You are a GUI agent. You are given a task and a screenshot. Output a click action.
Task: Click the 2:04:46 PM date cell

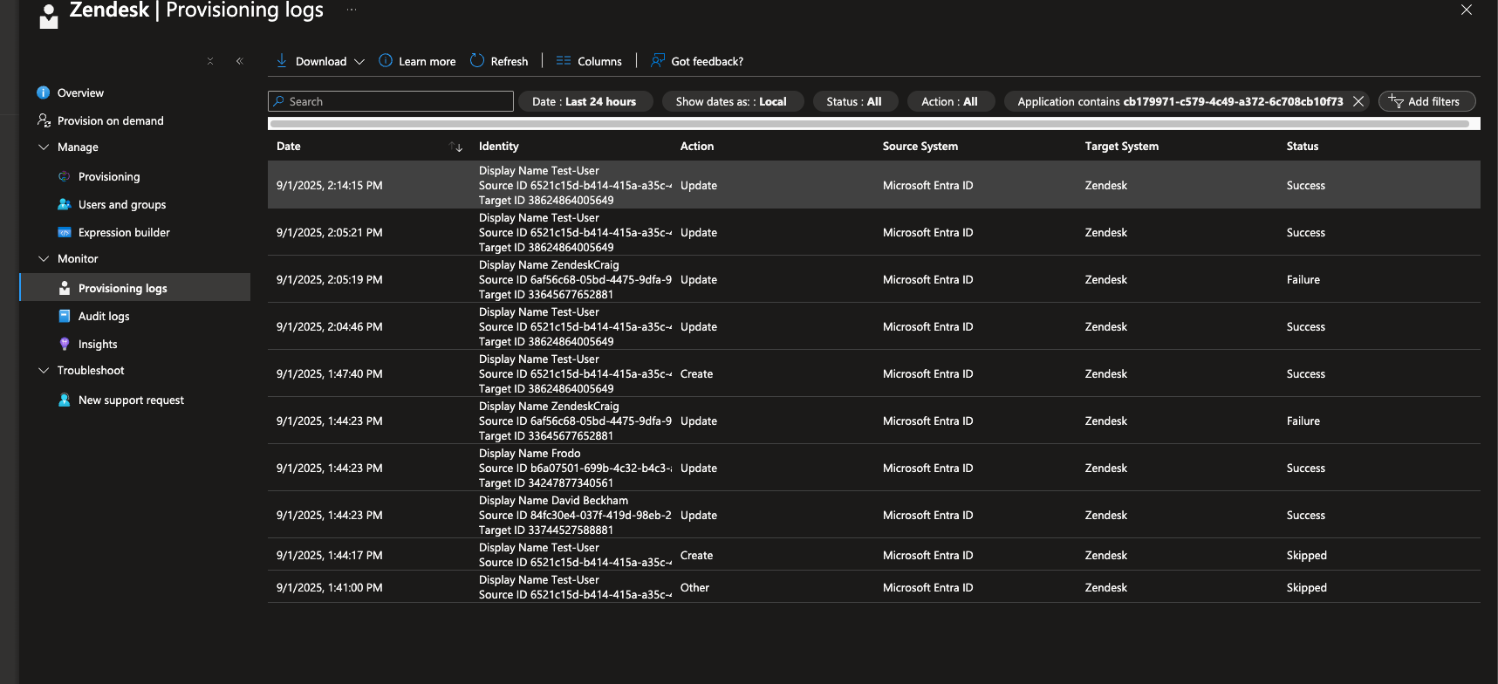pos(330,326)
